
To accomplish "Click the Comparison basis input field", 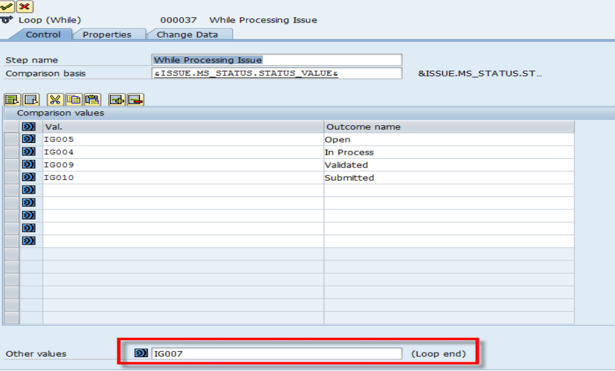I will [x=277, y=73].
